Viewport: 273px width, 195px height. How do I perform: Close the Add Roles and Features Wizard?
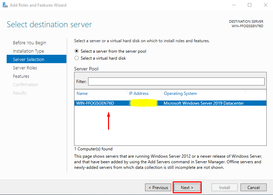(x=265, y=5)
